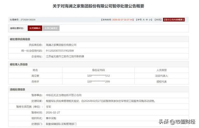199x128 pixels.
Task: Click the page title 关于对海澜之家集团股份有限公司暂停处理公告概要
Action: coord(98,6)
